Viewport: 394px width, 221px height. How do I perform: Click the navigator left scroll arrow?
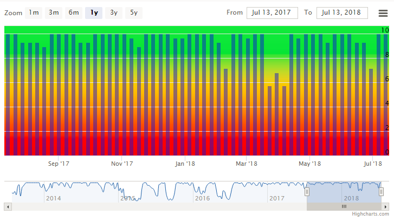coord(8,207)
